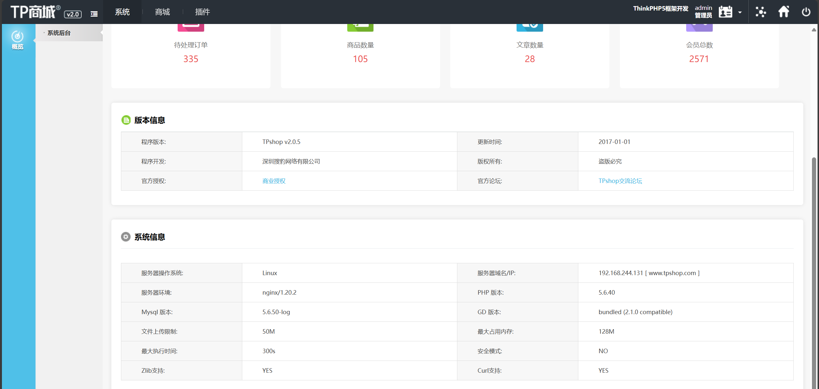Click the vertical scrollbar thumb
819x389 pixels.
tap(814, 272)
